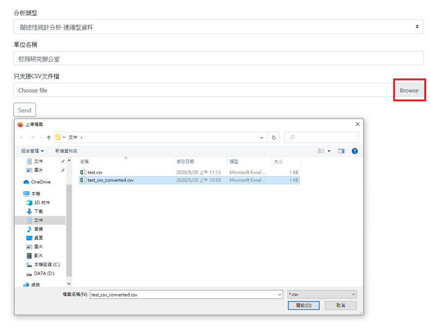This screenshot has width=430, height=330.
Task: Click the Excel icon of test_csv_converted.csv
Action: tap(83, 180)
